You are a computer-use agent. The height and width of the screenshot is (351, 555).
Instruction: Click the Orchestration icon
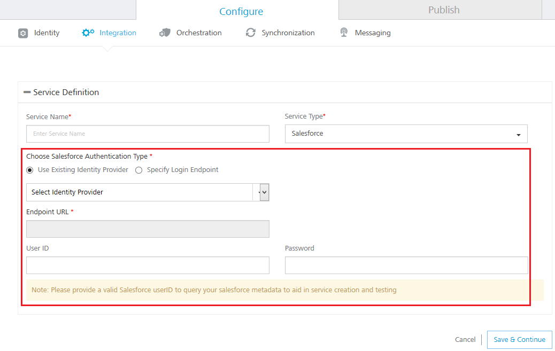(165, 33)
